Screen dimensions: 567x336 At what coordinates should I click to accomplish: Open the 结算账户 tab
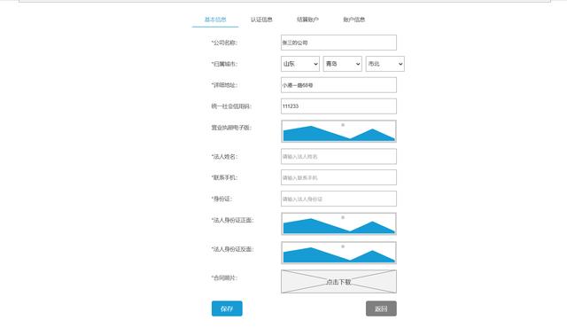(307, 20)
